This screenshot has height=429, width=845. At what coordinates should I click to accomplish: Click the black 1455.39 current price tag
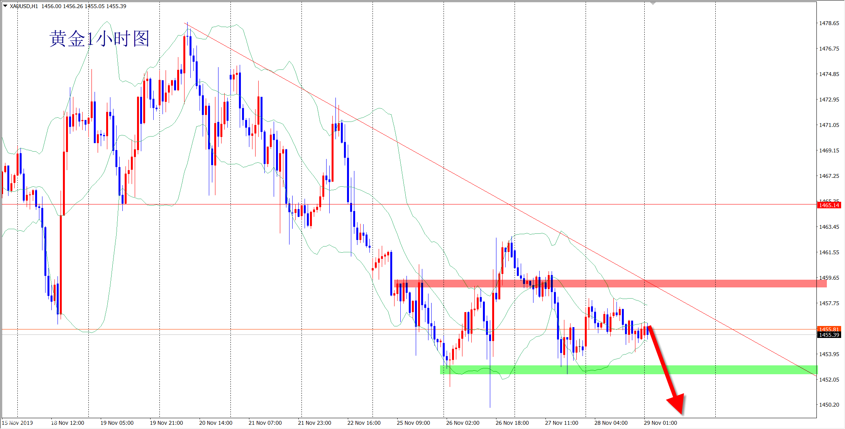829,335
